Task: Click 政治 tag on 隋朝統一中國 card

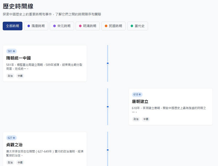Action: pyautogui.click(x=10, y=76)
